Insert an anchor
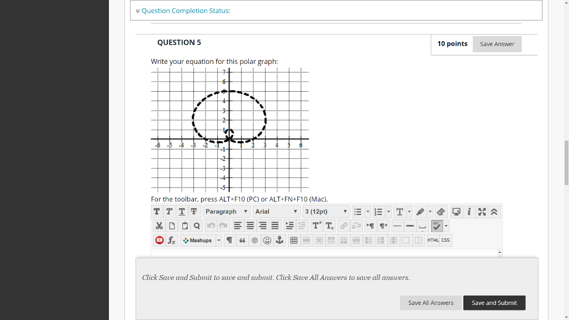The image size is (569, 320). coord(279,240)
